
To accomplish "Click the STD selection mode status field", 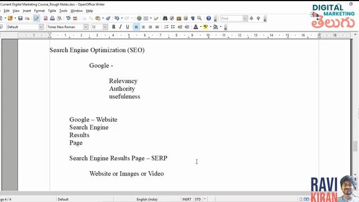I will [198, 199].
